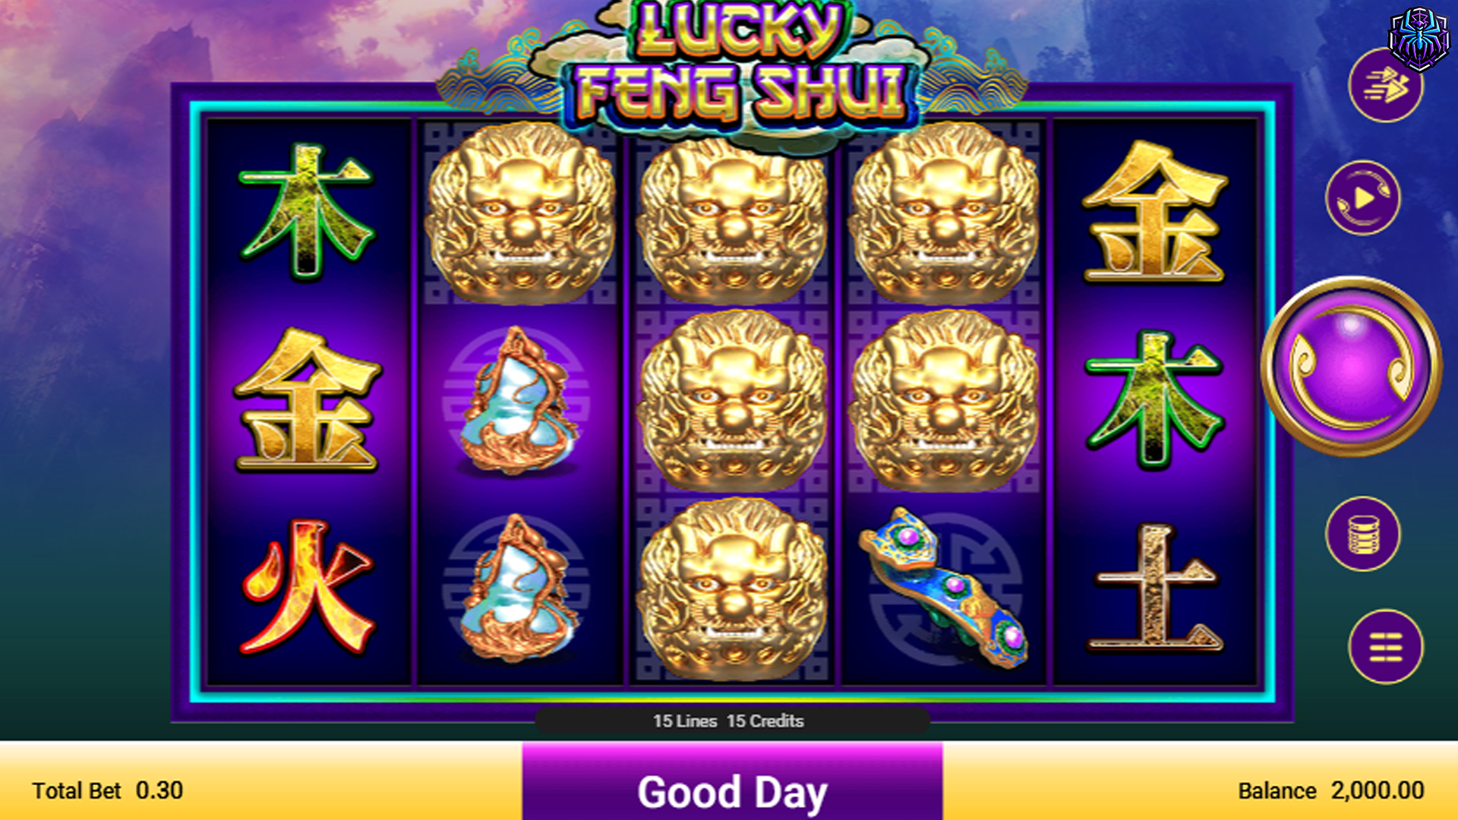Click the Balance 2,000.00 display
The height and width of the screenshot is (820, 1458).
pyautogui.click(x=1331, y=790)
